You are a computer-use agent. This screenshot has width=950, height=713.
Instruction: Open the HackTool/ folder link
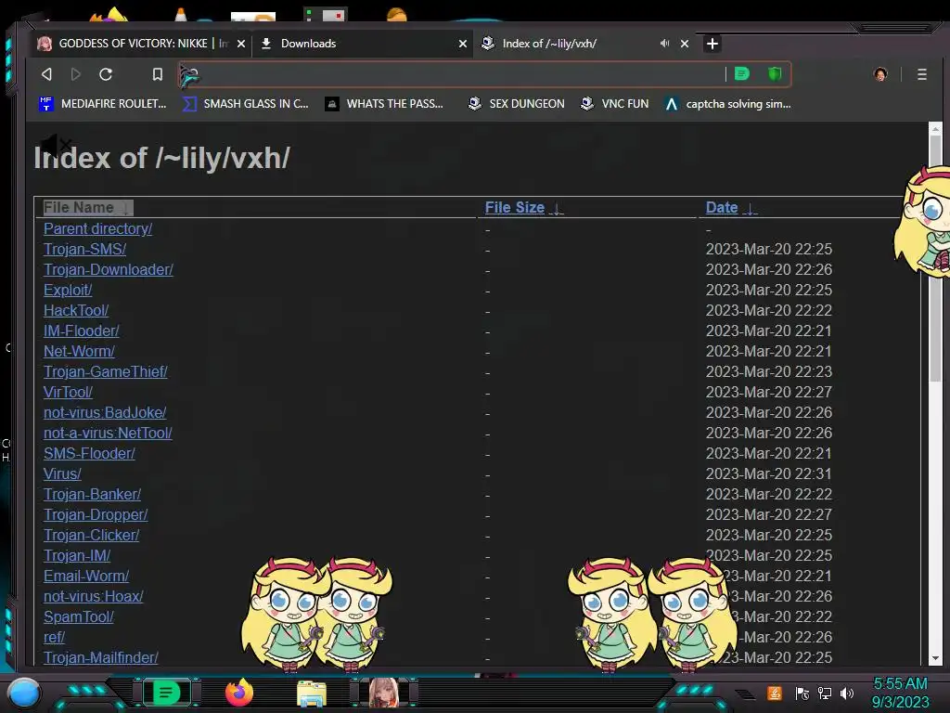point(76,310)
